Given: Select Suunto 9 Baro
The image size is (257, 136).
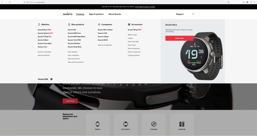Looking at the screenshot, I should 43,40.
